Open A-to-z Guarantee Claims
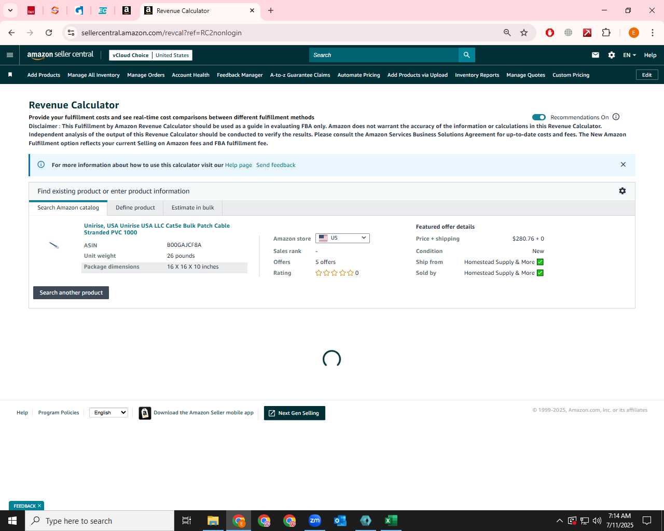 [300, 75]
